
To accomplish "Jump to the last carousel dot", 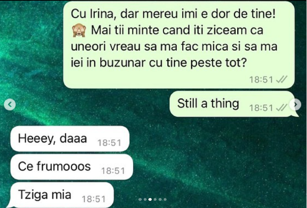I will (165, 199).
